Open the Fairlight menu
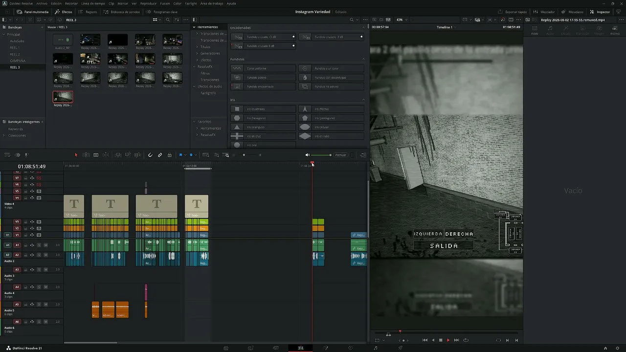626x352 pixels. coord(191,3)
